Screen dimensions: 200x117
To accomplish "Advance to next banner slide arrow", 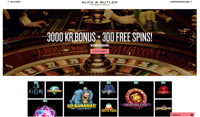I will 192,43.
